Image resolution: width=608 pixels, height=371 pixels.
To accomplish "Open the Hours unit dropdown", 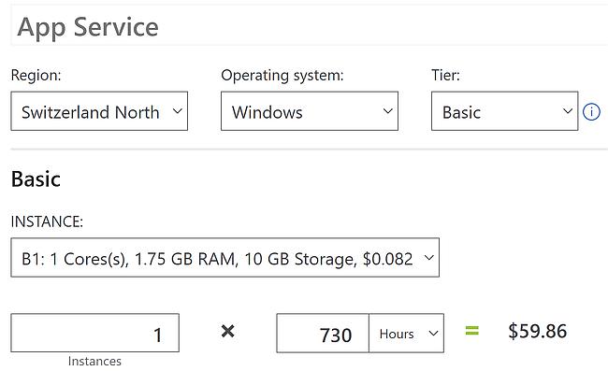I will [406, 333].
